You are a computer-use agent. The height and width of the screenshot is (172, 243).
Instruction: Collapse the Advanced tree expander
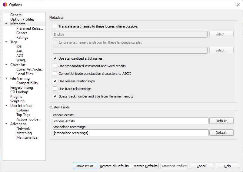[x=6, y=124]
